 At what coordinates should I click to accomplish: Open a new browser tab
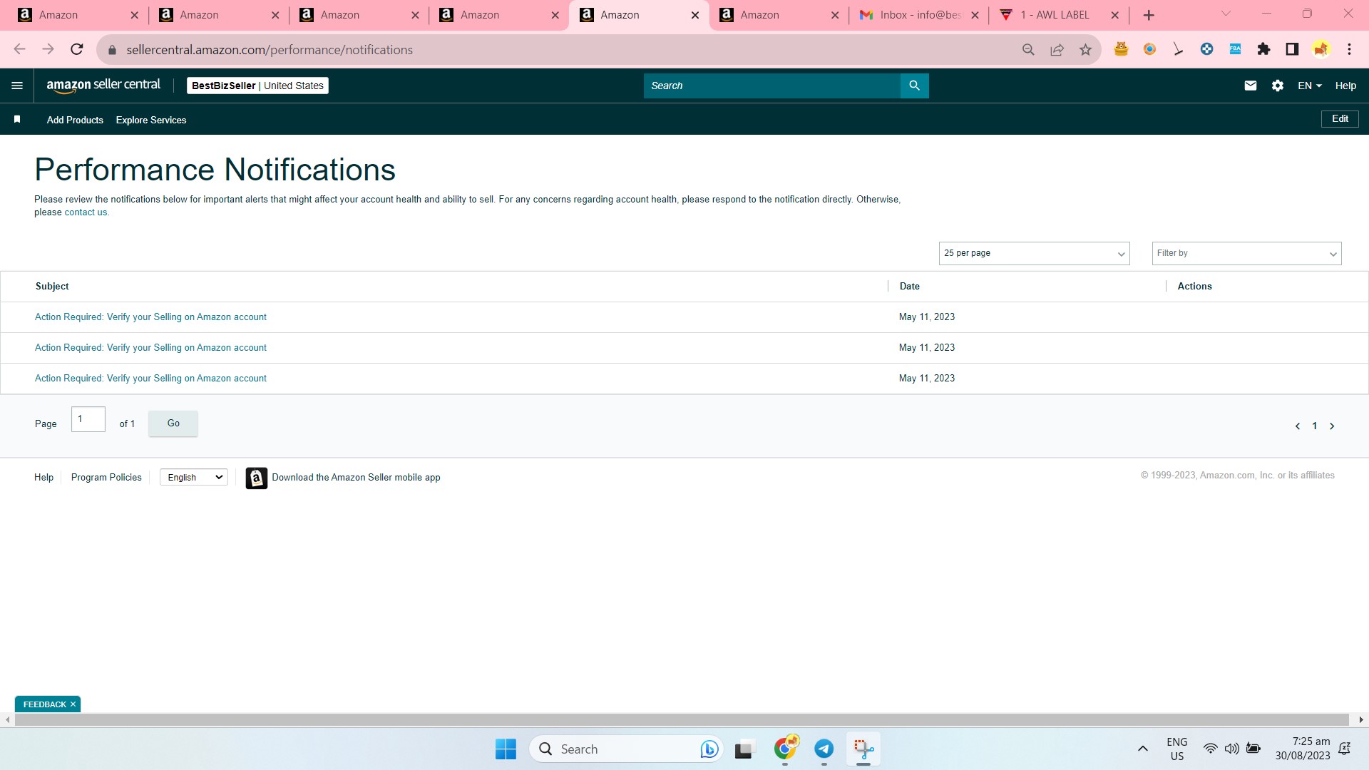tap(1149, 15)
